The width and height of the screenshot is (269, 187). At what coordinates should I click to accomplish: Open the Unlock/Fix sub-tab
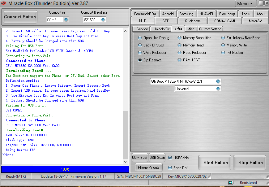pos(161,29)
